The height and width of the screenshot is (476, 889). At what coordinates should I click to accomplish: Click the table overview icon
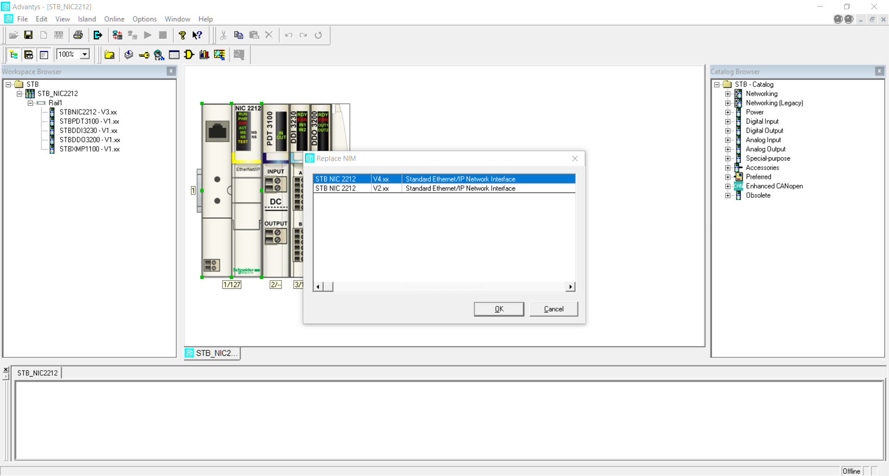pos(174,55)
